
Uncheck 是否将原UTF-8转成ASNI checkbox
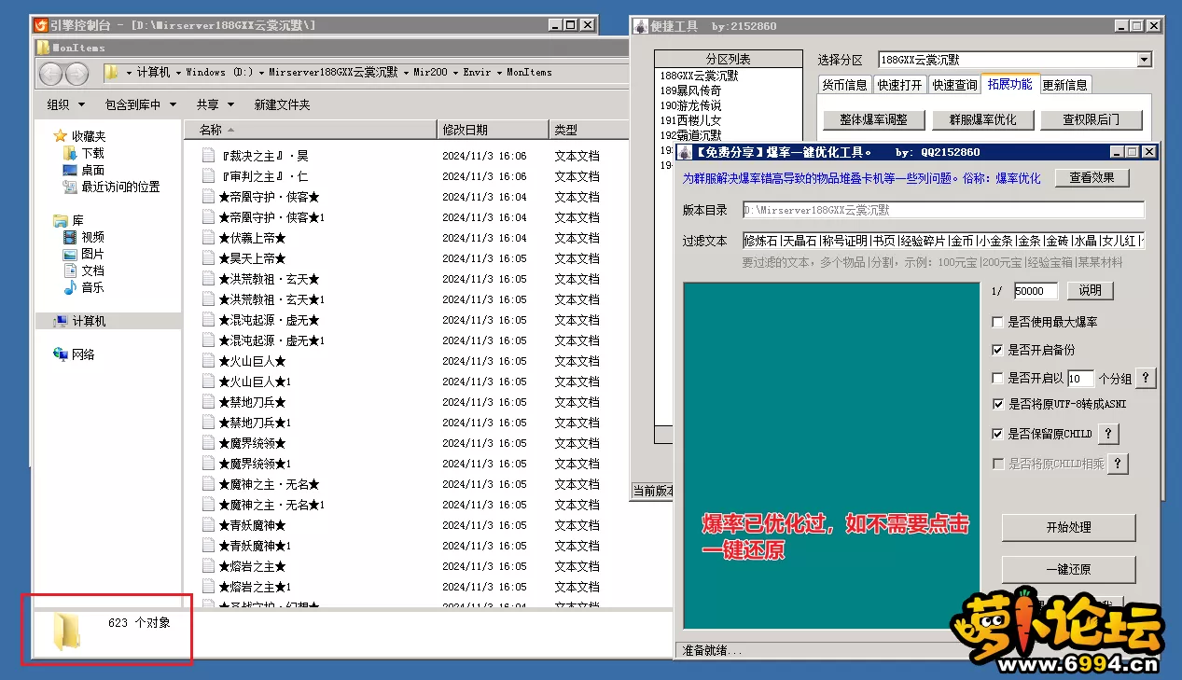click(998, 405)
